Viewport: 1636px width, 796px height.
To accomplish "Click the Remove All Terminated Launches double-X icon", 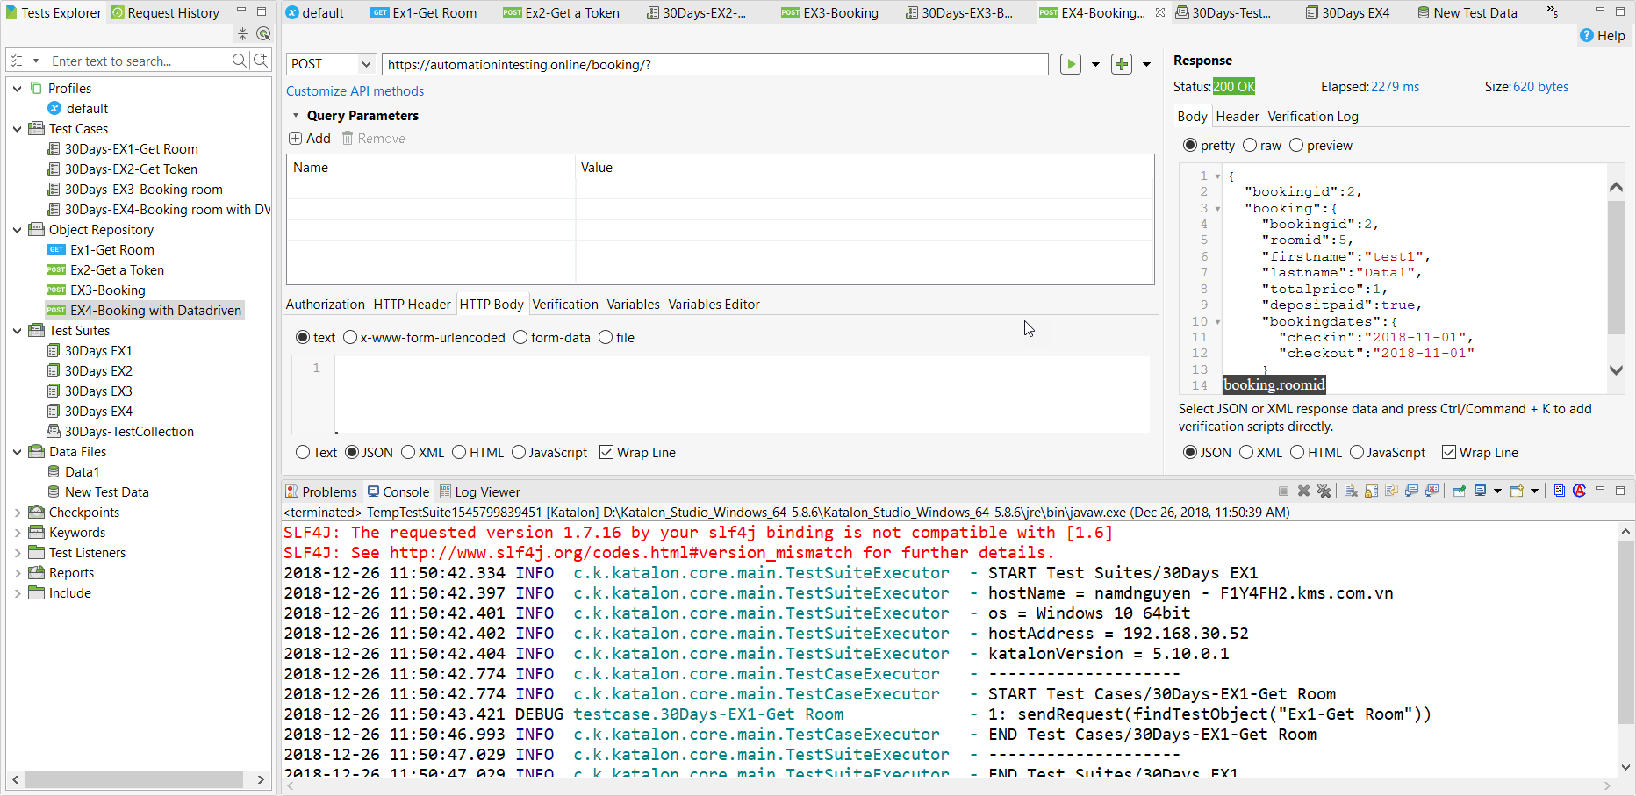I will [x=1324, y=491].
